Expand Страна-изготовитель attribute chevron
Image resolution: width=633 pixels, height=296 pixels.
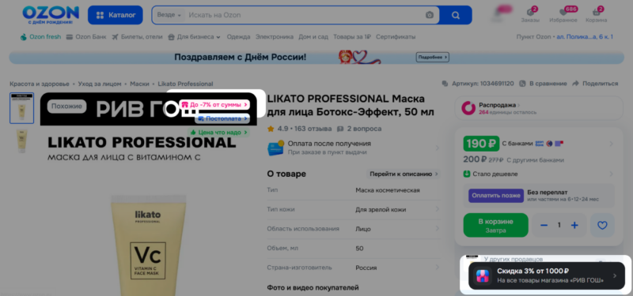pyautogui.click(x=438, y=268)
